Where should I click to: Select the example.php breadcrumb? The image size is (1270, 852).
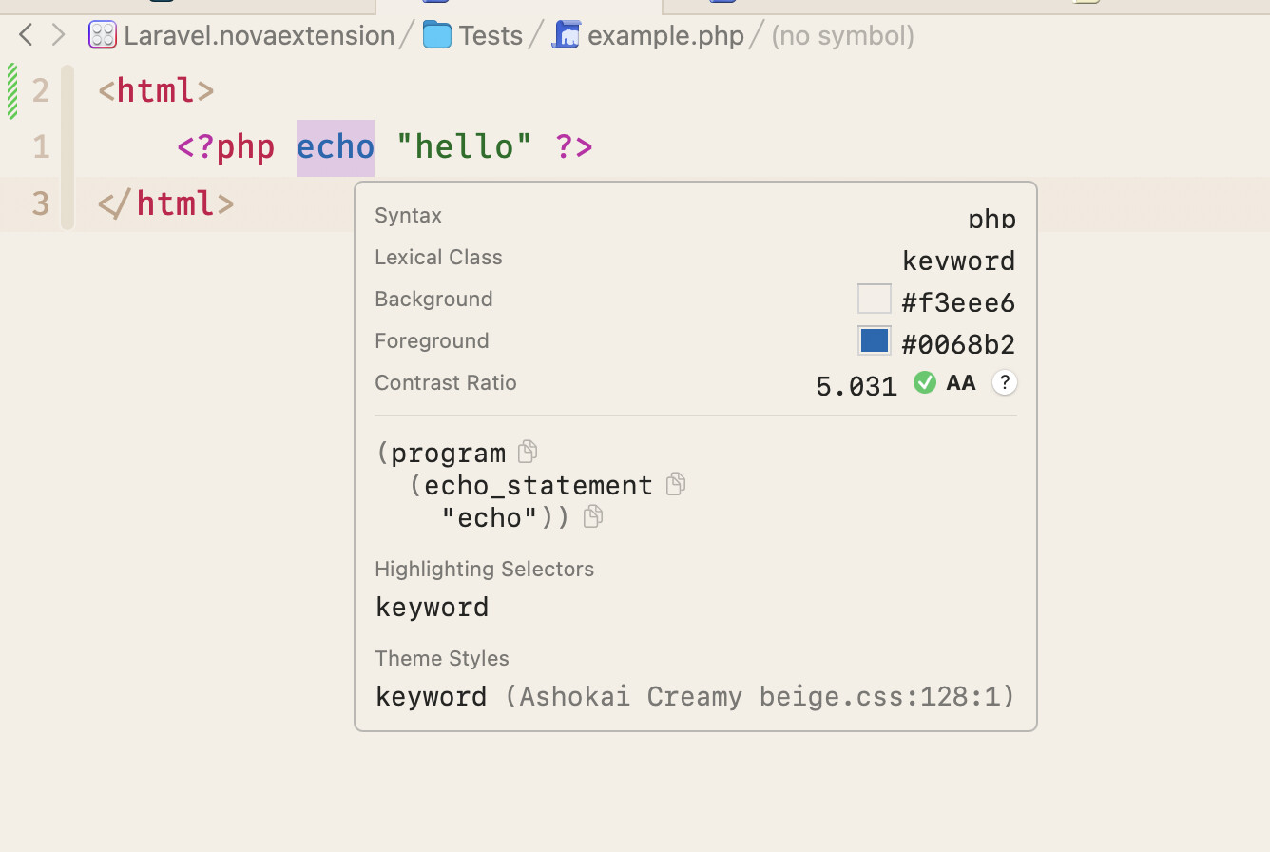[665, 36]
